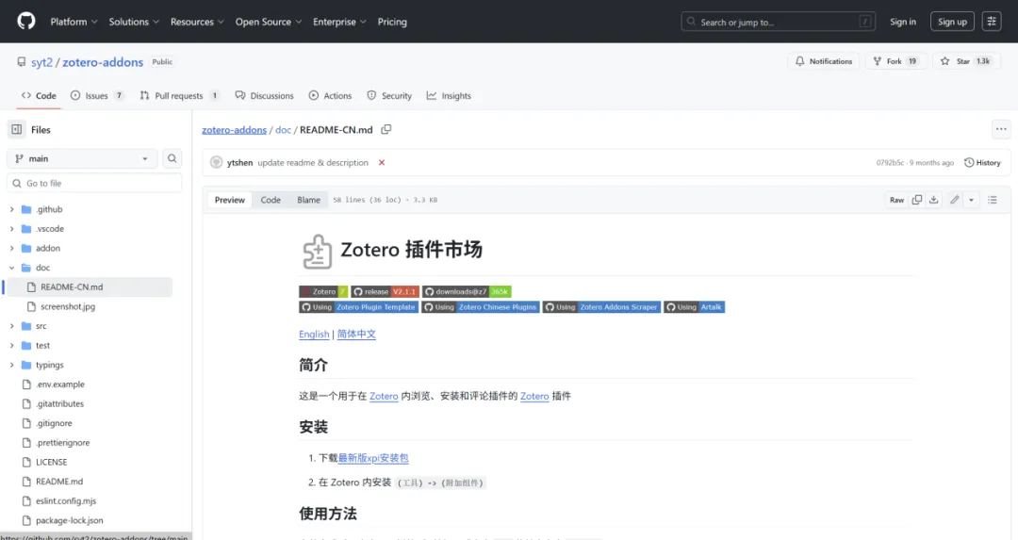Screen dimensions: 1018x540
Task: Expand the addon folder
Action: click(x=11, y=248)
